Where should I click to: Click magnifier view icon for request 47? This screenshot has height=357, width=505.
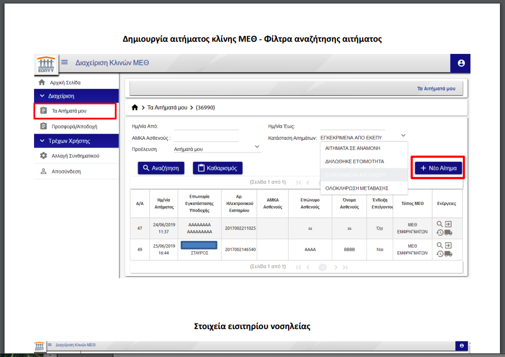coord(440,224)
